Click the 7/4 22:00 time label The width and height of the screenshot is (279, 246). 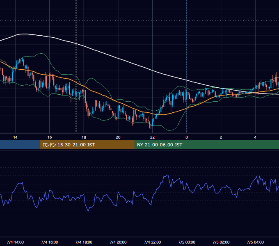click(152, 242)
